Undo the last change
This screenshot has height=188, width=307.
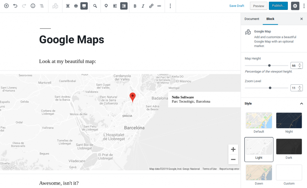pos(15,6)
